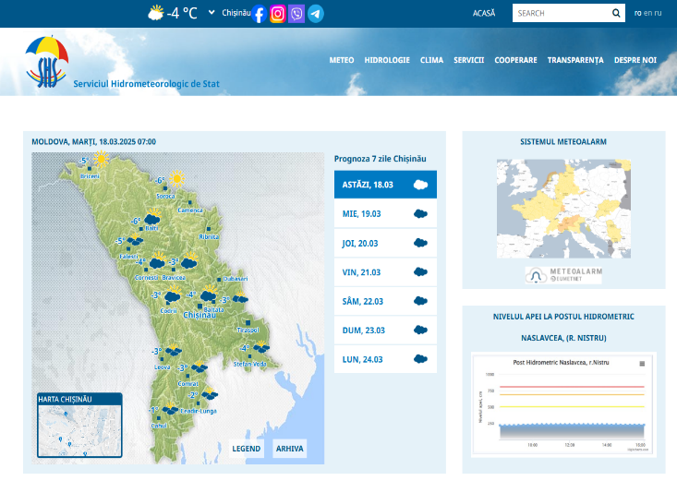Screen dimensions: 677x481
Task: Click the Acasă home link
Action: [484, 13]
